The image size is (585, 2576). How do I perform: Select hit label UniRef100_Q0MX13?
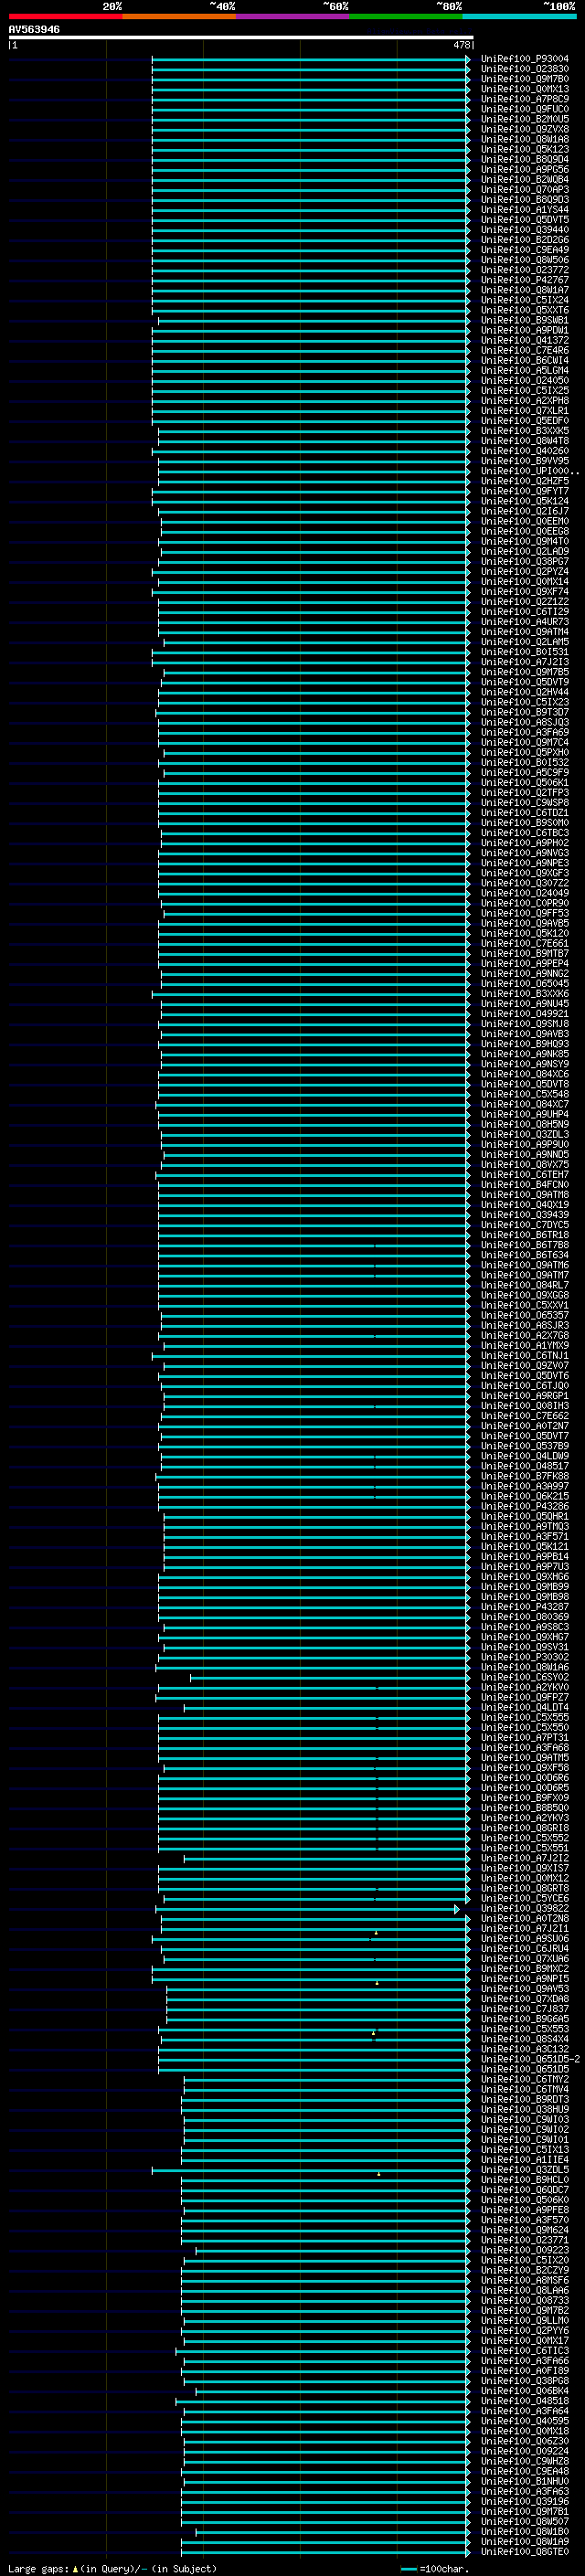tap(525, 89)
